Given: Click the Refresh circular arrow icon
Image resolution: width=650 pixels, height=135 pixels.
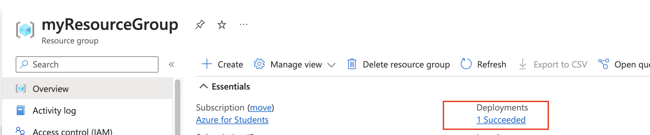Looking at the screenshot, I should [x=466, y=64].
